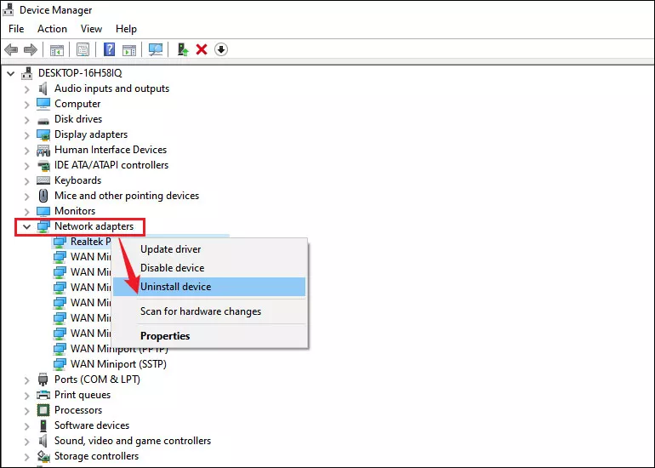Click the IDE ATA/ATAPI controllers icon

(x=43, y=165)
